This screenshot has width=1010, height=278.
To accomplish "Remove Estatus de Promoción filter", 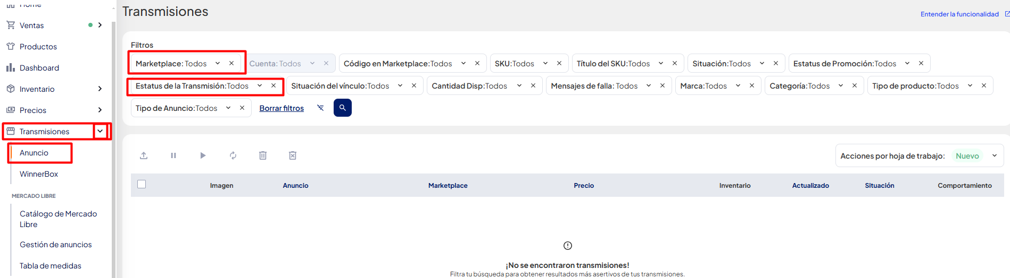I will click(921, 63).
